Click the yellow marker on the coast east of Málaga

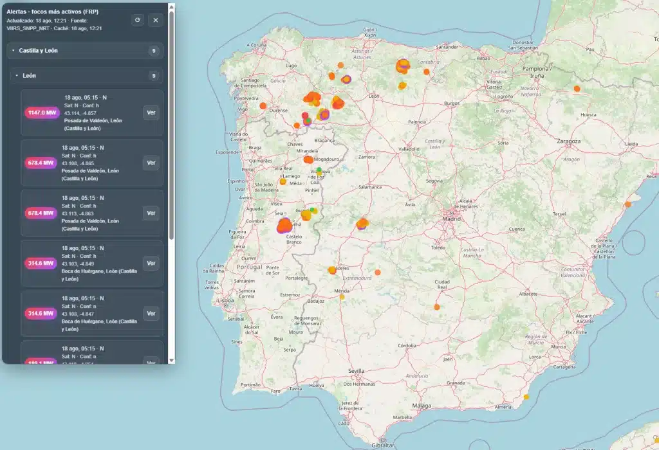pyautogui.click(x=526, y=397)
